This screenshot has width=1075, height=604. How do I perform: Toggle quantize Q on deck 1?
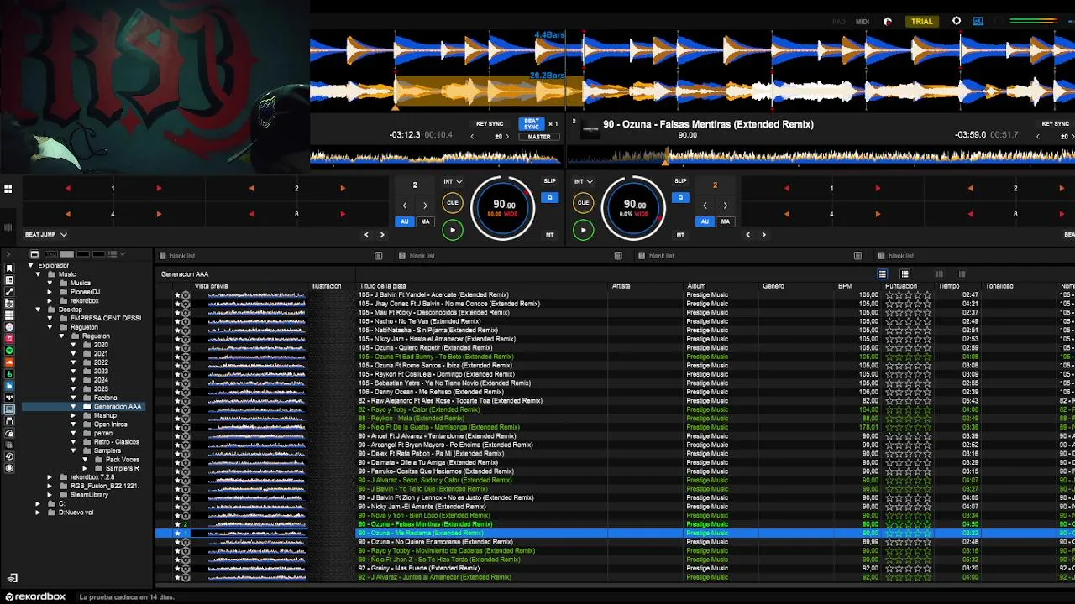(550, 198)
